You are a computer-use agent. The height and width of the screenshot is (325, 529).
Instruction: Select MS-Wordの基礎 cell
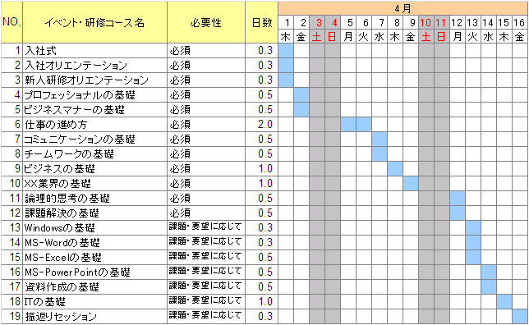coord(94,242)
